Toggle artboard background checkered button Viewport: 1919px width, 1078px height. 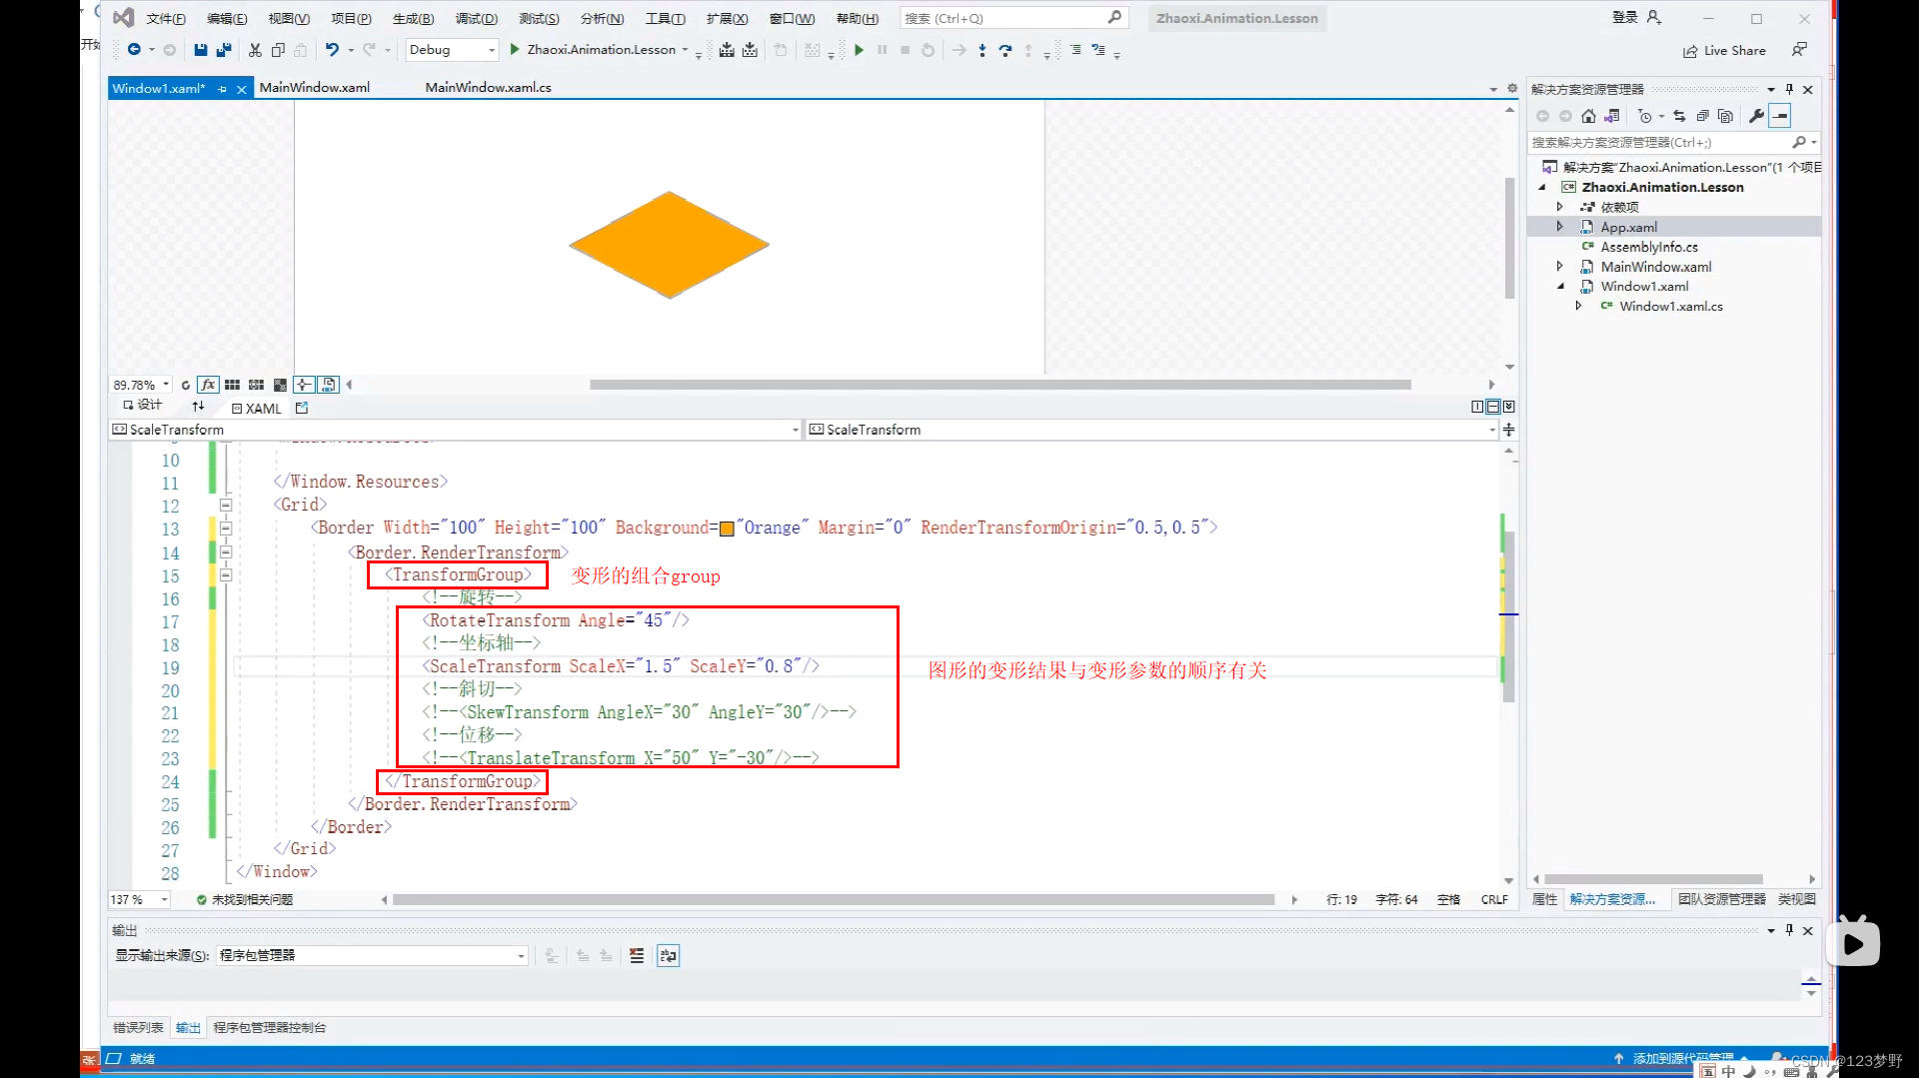[x=280, y=385]
